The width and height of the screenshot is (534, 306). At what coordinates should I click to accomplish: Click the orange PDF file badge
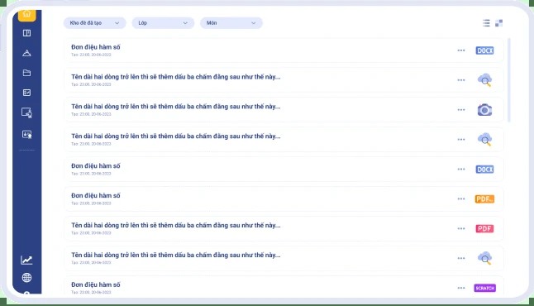(484, 199)
